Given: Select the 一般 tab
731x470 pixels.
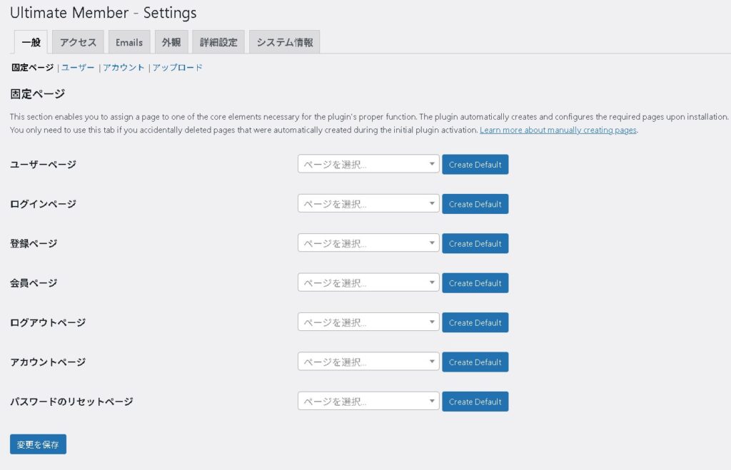Looking at the screenshot, I should pyautogui.click(x=31, y=42).
